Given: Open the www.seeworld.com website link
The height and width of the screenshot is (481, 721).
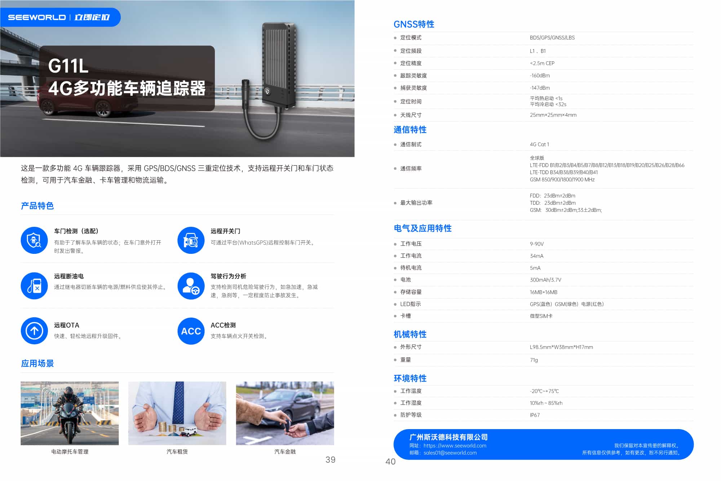Looking at the screenshot, I should click(x=455, y=446).
